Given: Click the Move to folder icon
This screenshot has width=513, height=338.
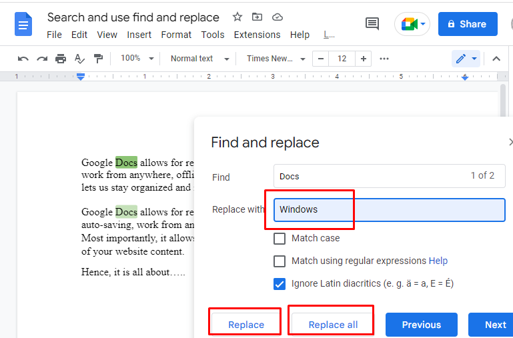Looking at the screenshot, I should (x=257, y=17).
